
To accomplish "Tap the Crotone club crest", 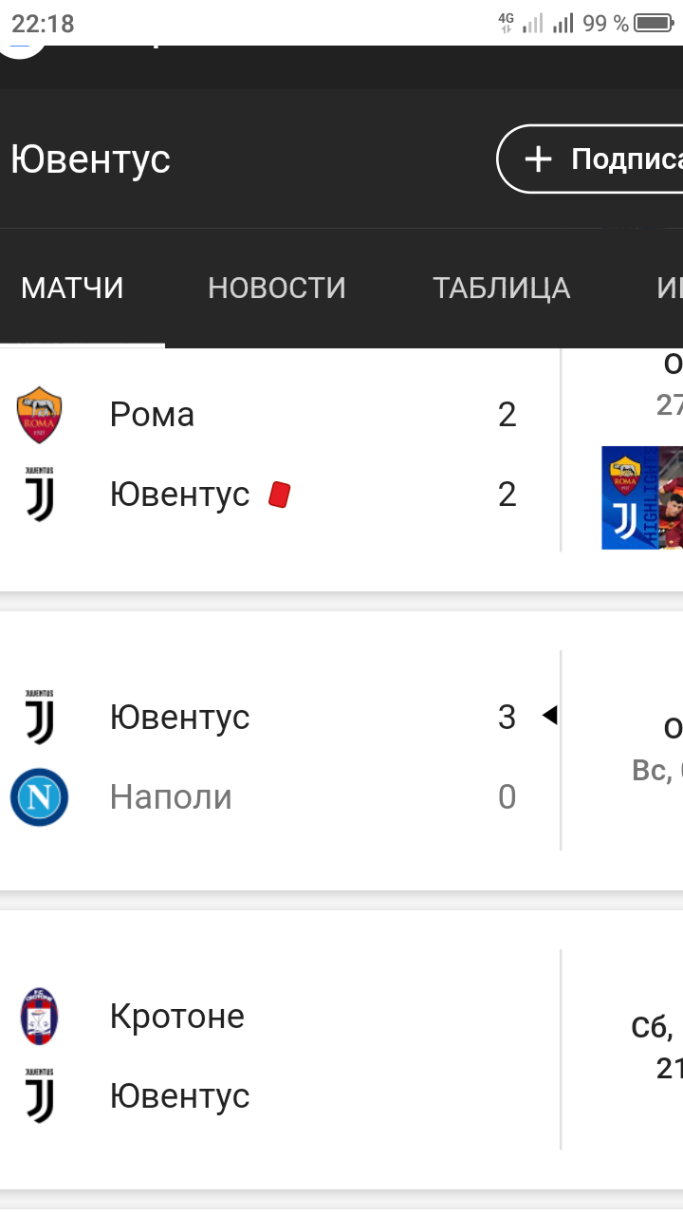I will (40, 1017).
